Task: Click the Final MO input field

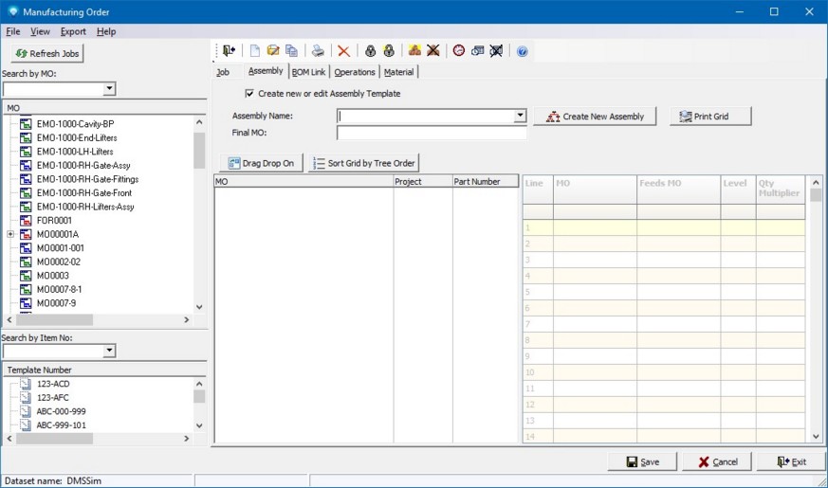Action: pyautogui.click(x=431, y=134)
